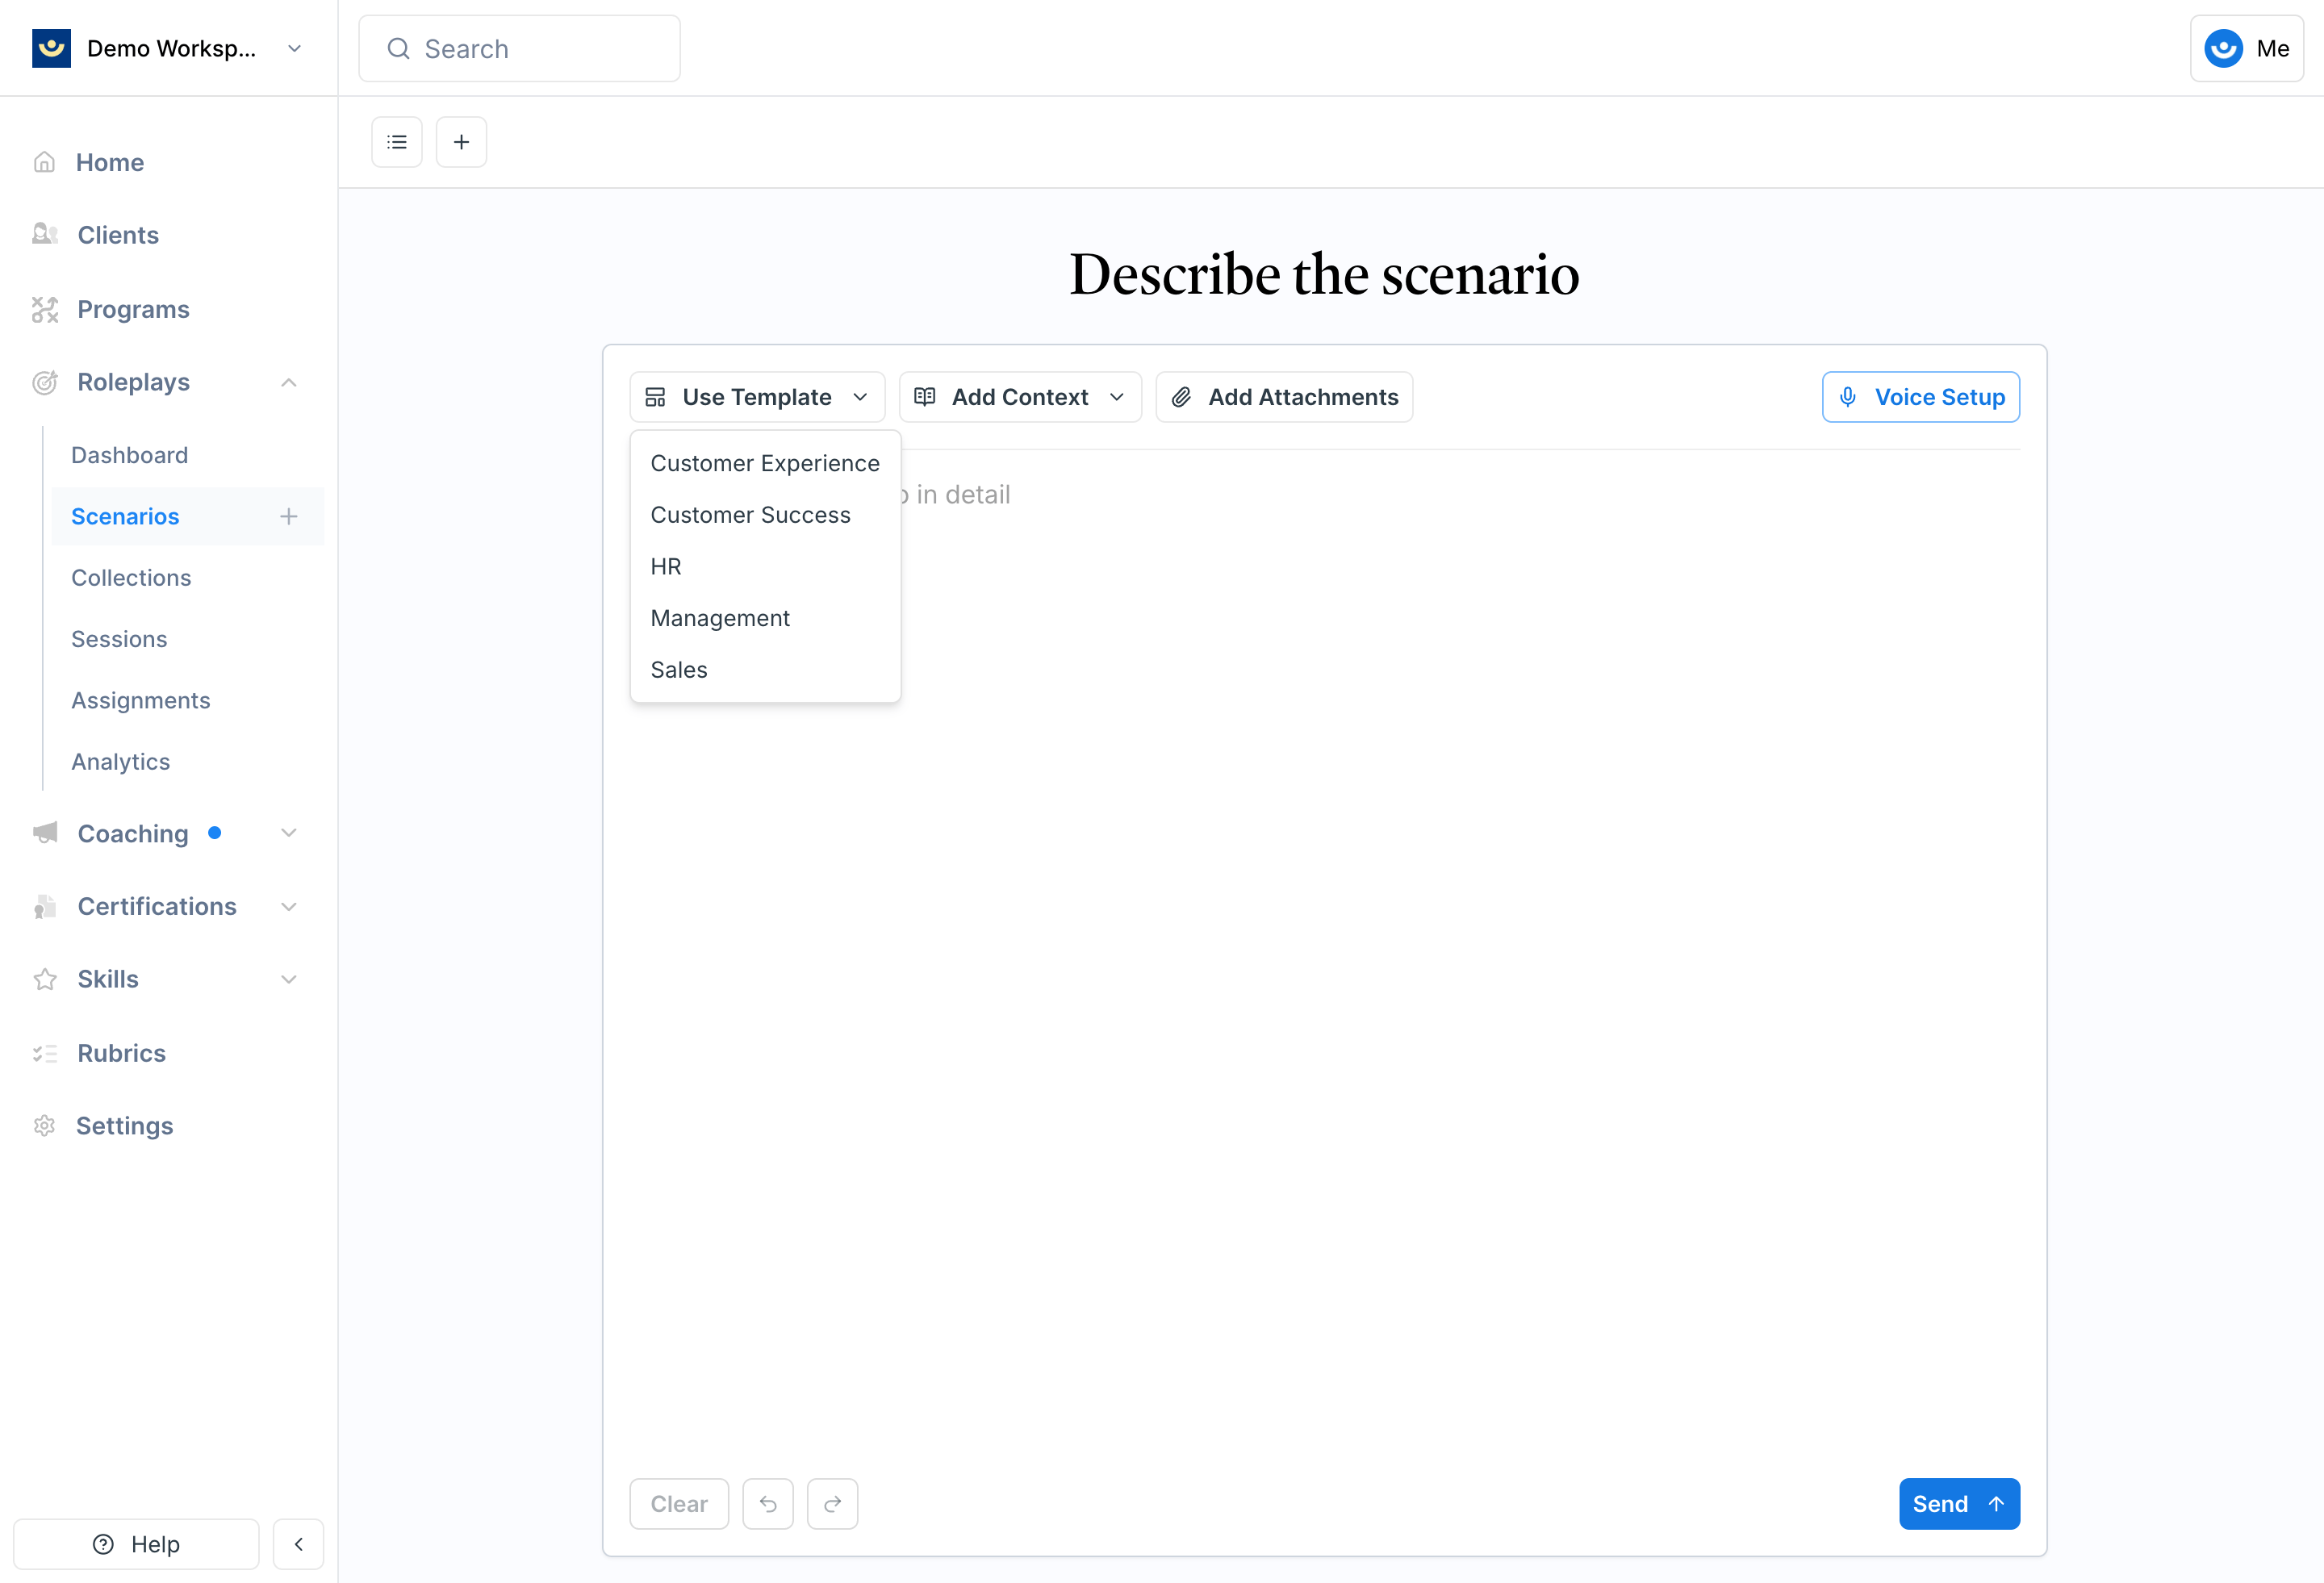This screenshot has width=2324, height=1583.
Task: Add a new scenario with the plus icon
Action: tap(289, 516)
